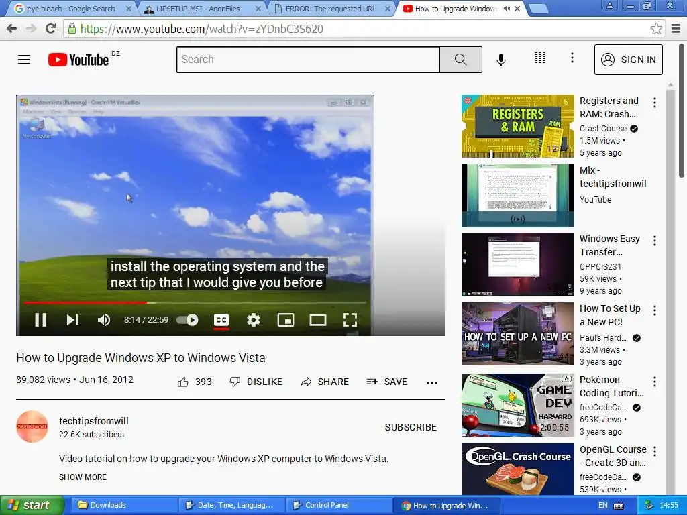Open the Windows start menu
Viewport: 687px width, 515px height.
pyautogui.click(x=32, y=505)
